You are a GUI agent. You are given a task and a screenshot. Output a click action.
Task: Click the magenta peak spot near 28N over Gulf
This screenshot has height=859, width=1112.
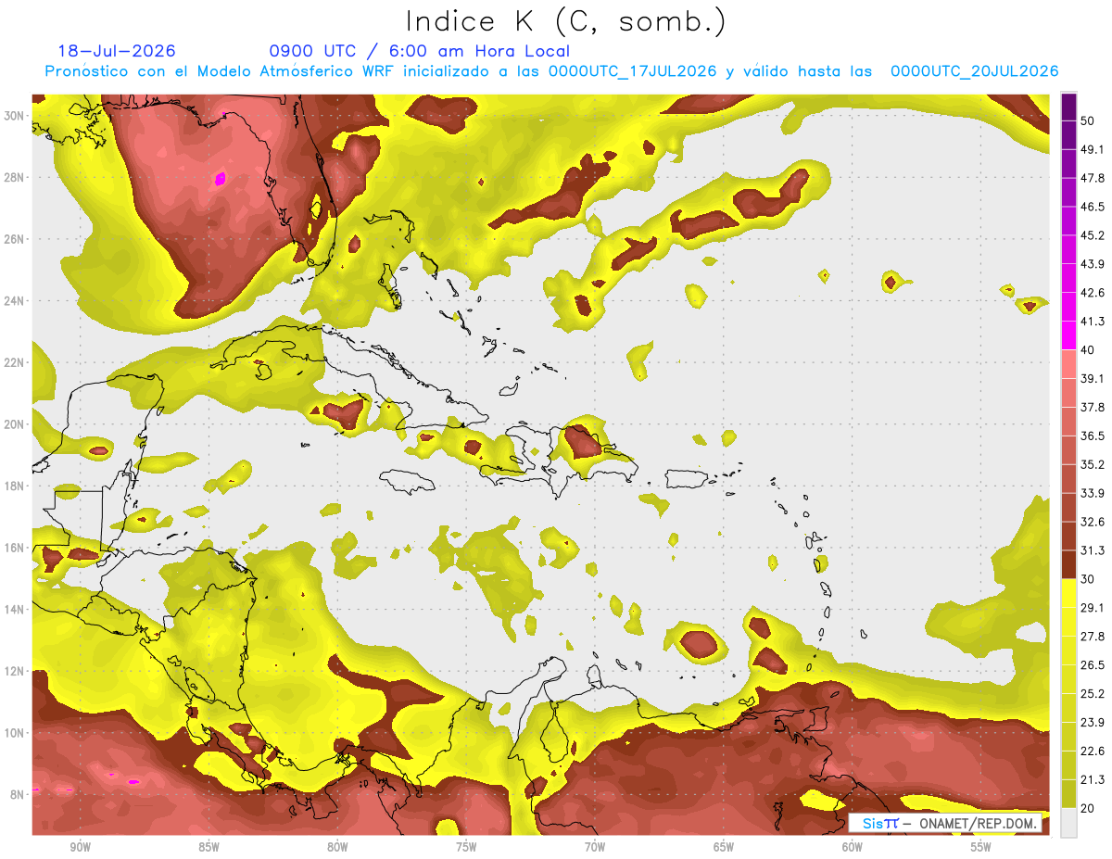pyautogui.click(x=220, y=178)
